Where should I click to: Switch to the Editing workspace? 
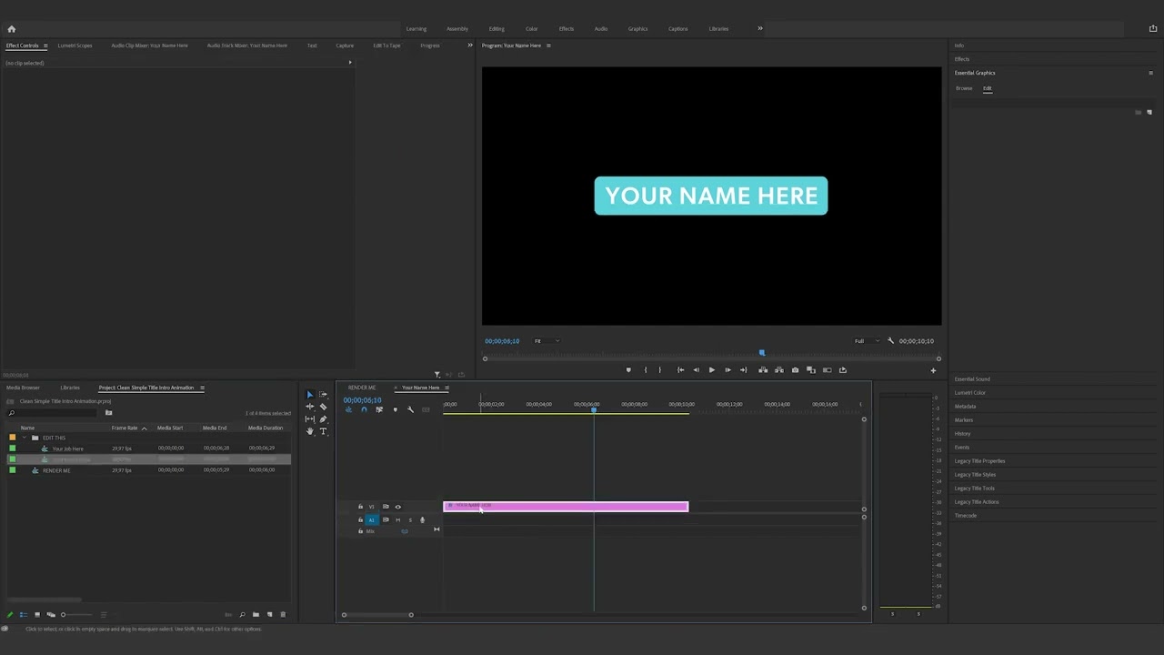click(497, 29)
